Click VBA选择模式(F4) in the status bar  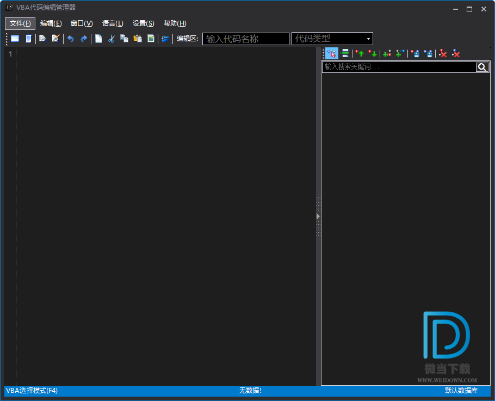pos(32,391)
